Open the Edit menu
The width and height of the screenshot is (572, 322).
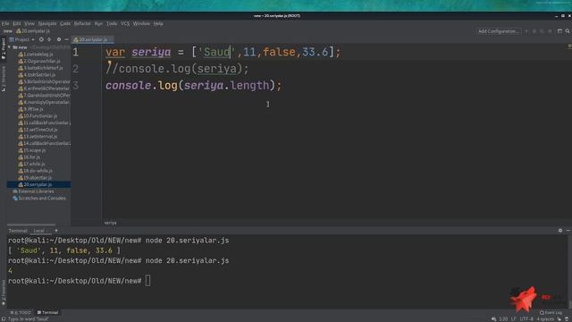(x=17, y=23)
